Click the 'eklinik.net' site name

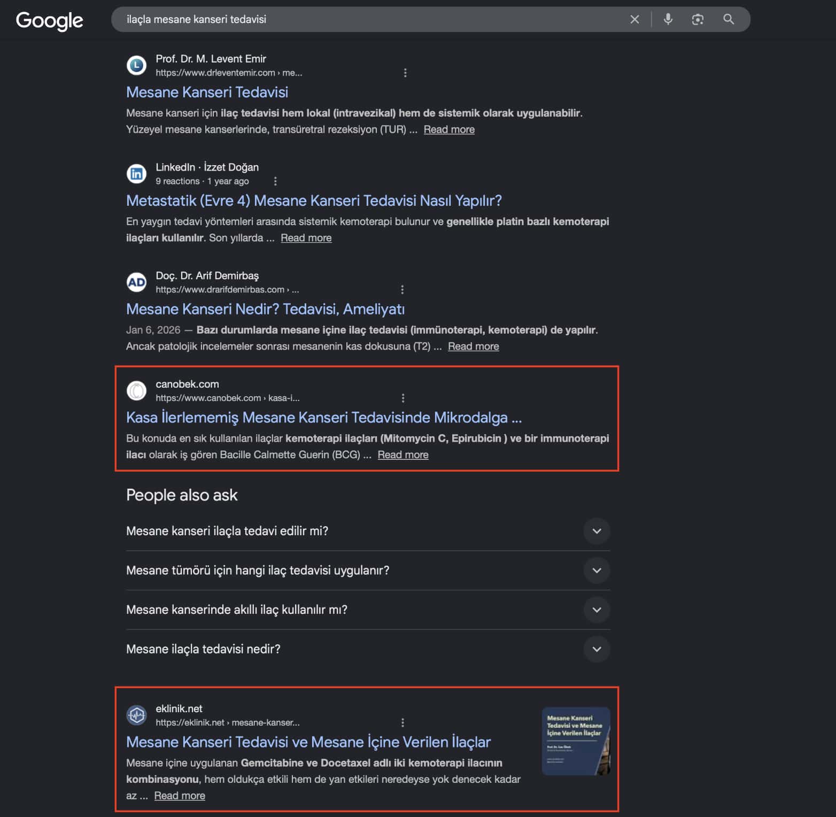click(x=179, y=708)
